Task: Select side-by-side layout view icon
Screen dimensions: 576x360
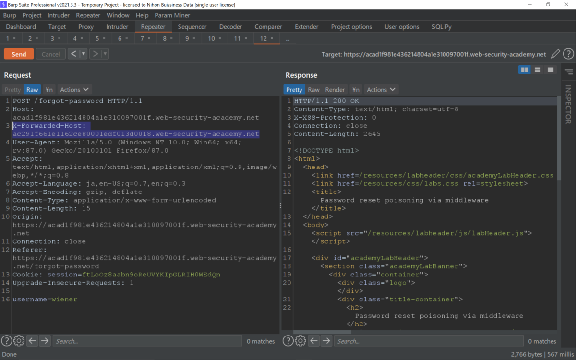Action: (525, 70)
